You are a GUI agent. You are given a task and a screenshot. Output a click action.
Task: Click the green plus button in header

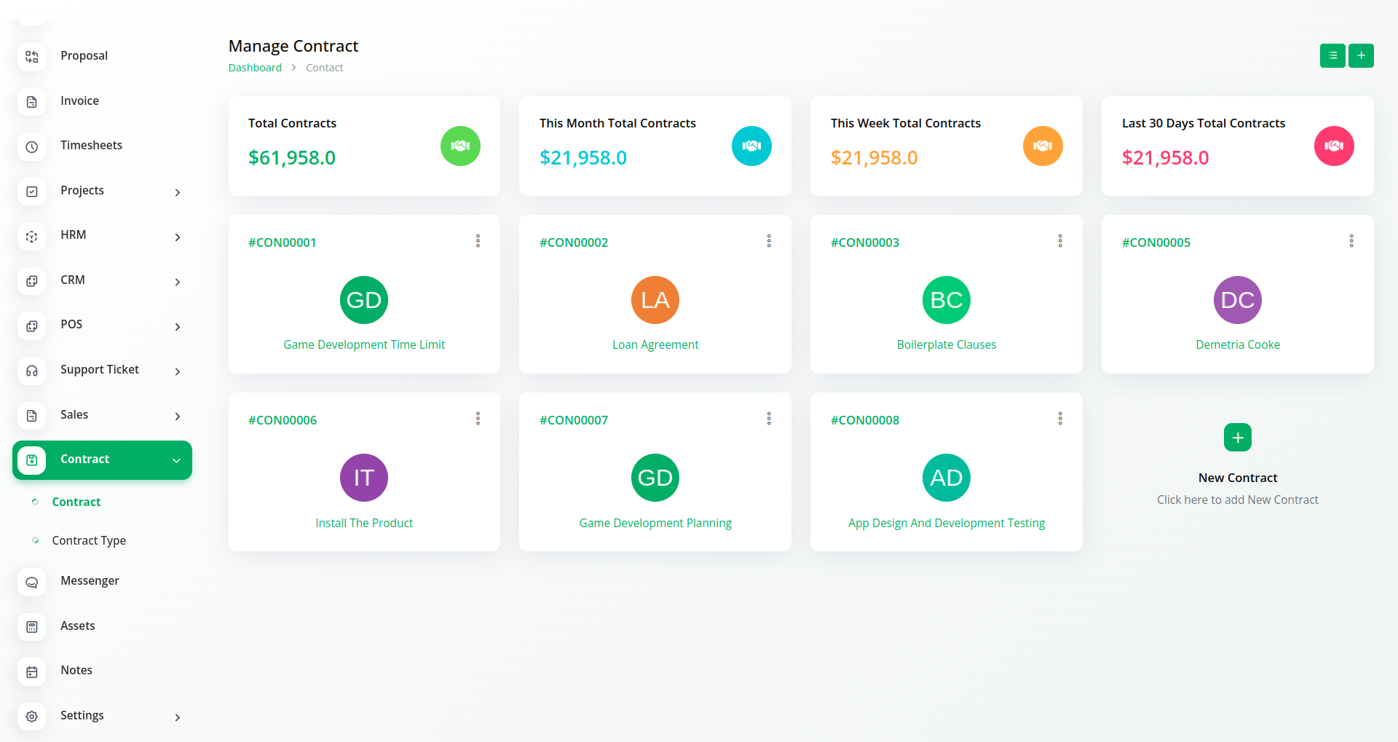pos(1360,56)
